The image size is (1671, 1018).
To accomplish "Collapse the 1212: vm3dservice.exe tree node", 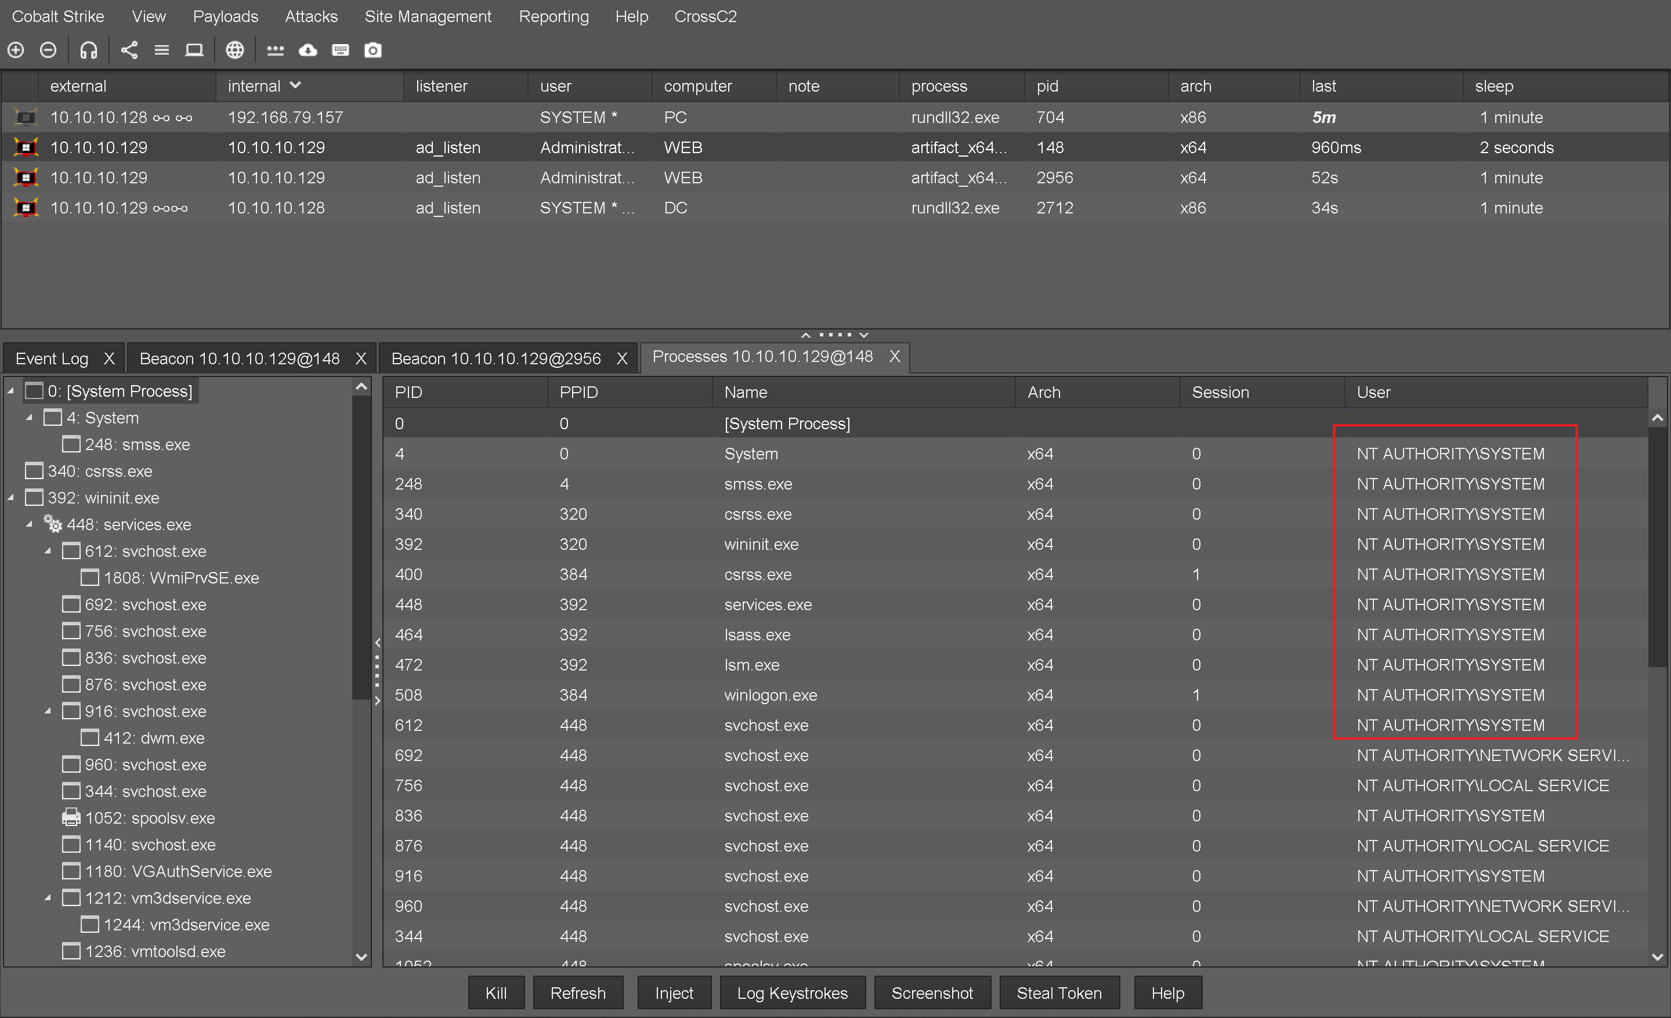I will point(48,898).
